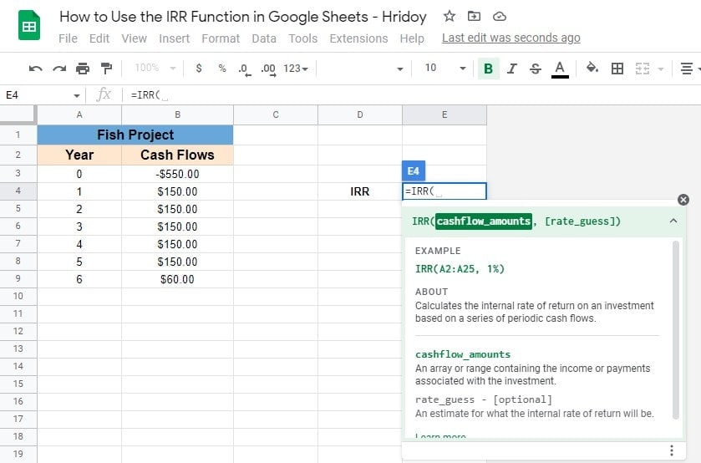Screen dimensions: 701x463
Task: Format as currency with dollar icon
Action: tap(199, 68)
